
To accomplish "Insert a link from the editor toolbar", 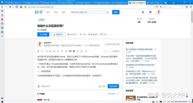I will (x=66, y=51).
